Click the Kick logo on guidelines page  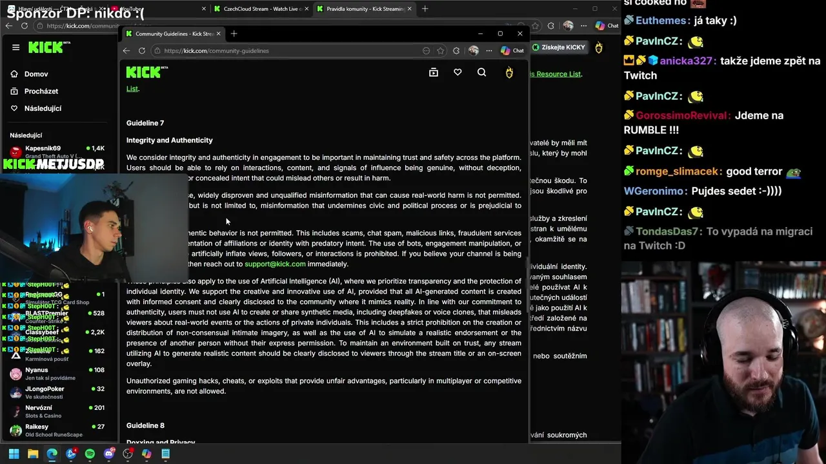tap(146, 72)
